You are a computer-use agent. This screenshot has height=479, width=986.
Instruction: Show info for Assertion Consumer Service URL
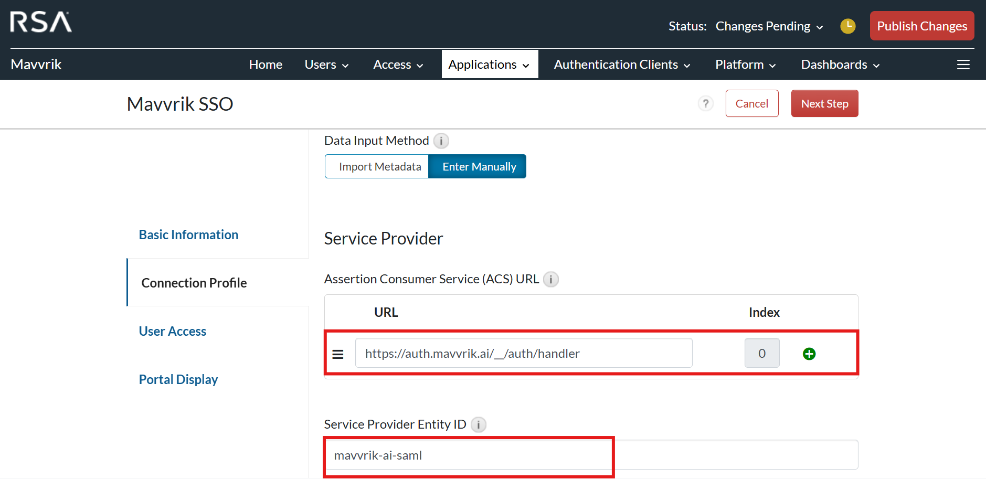550,279
